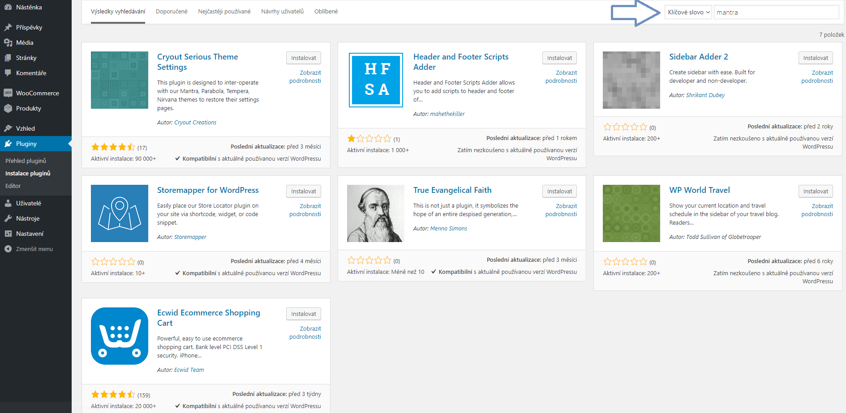Click the plugin search field containing mantra
This screenshot has height=413, width=846.
[x=776, y=13]
